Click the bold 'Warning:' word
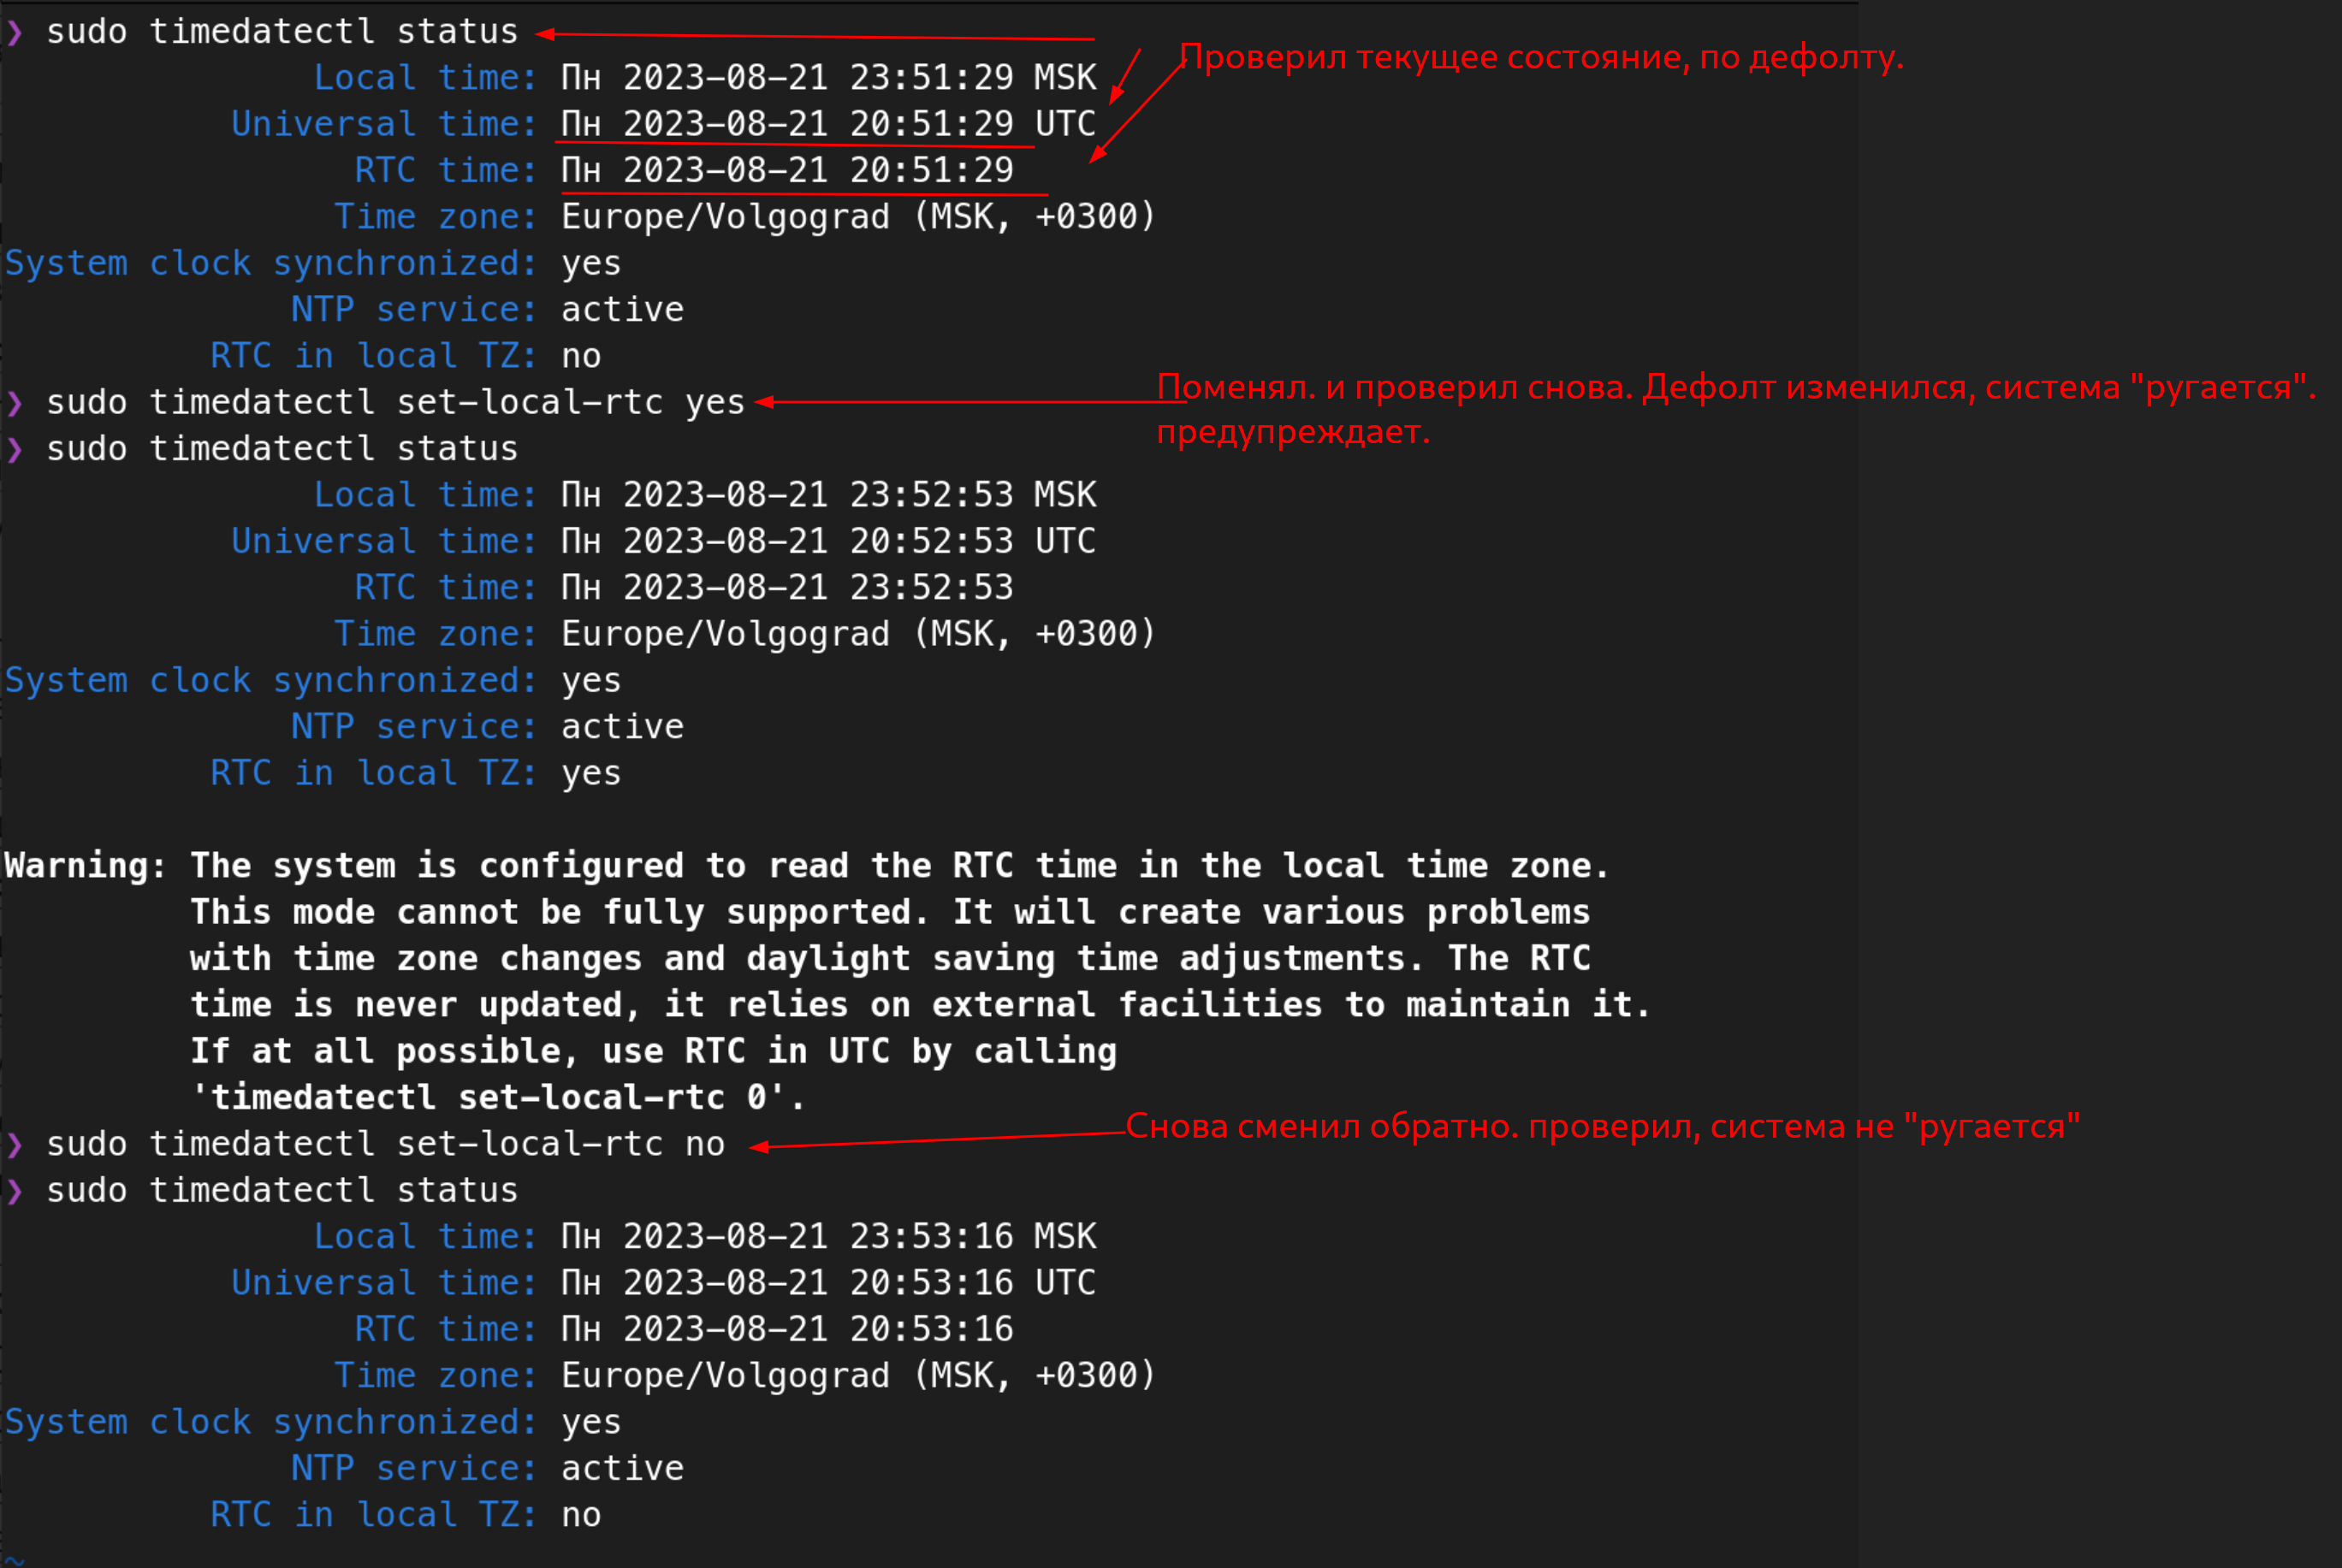2342x1568 pixels. [86, 866]
